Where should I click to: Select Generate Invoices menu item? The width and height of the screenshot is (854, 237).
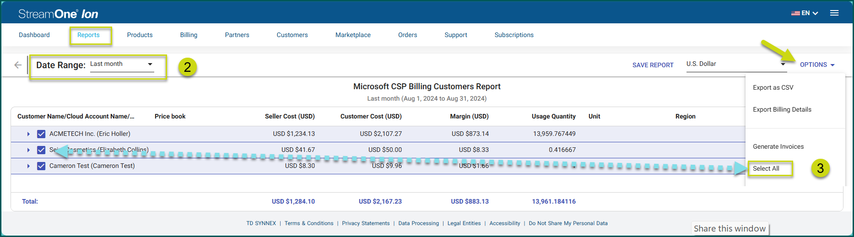tap(778, 146)
